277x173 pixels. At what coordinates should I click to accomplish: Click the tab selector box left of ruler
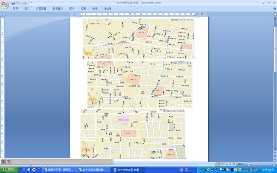(2, 14)
